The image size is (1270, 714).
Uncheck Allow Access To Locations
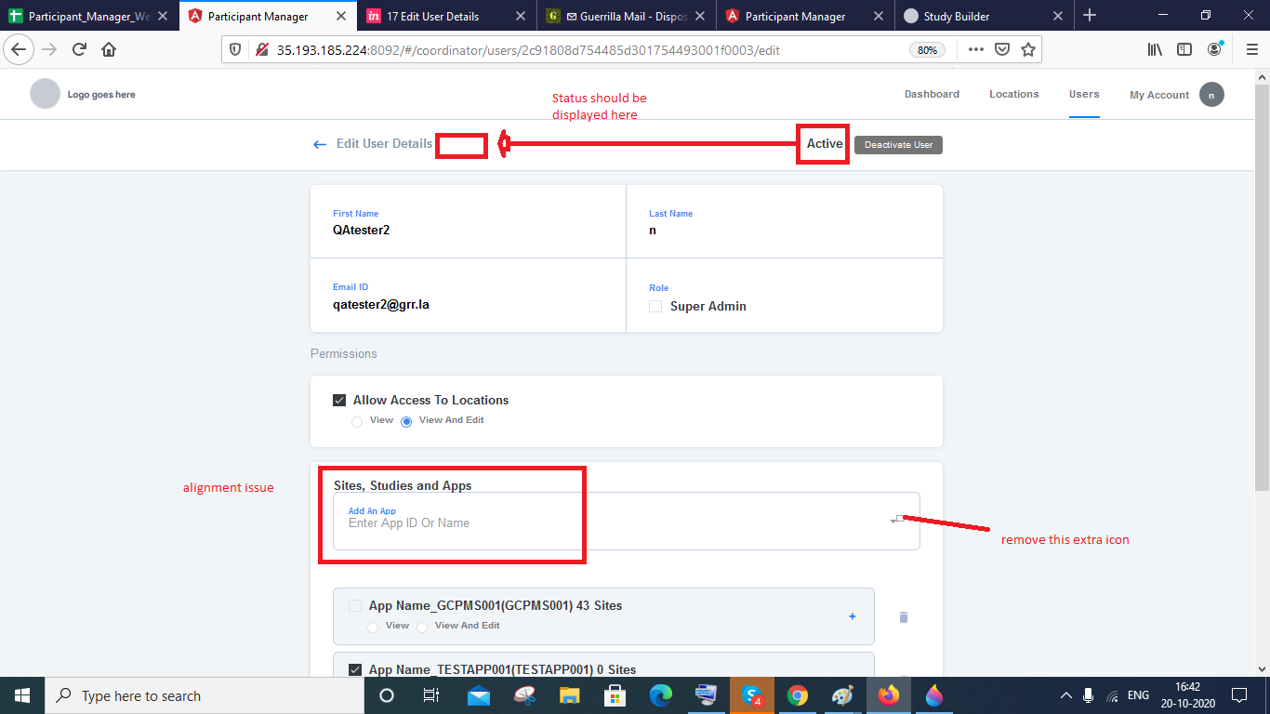[339, 401]
